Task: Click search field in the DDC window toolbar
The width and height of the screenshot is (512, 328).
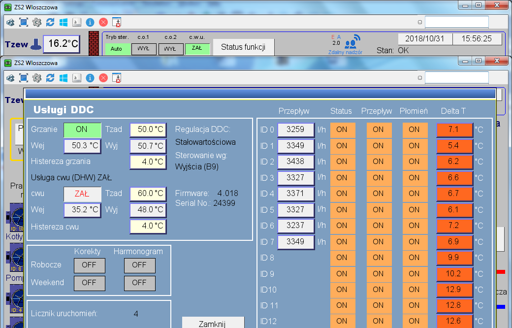Action: tap(456, 78)
